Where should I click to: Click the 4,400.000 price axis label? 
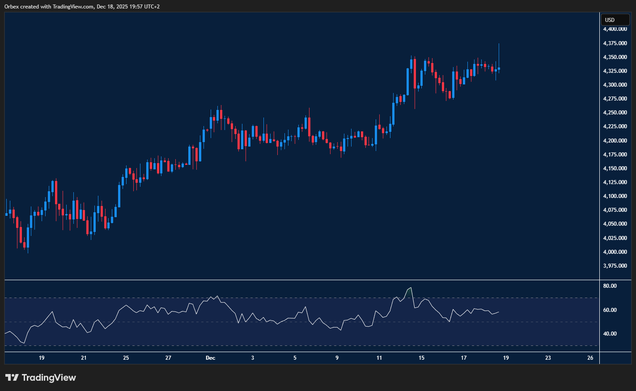(x=615, y=29)
